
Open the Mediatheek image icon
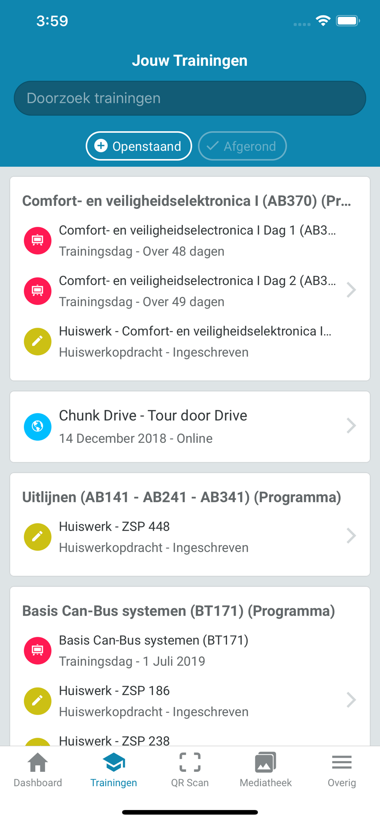pos(266,762)
